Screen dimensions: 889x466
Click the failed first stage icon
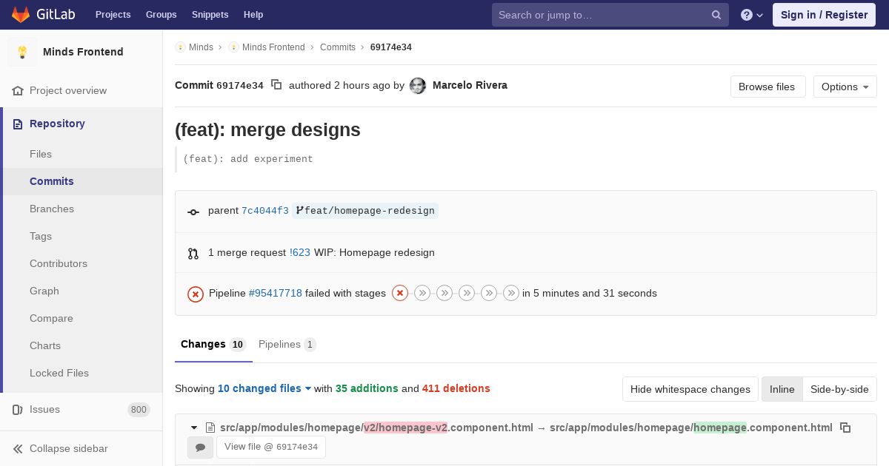(x=400, y=294)
